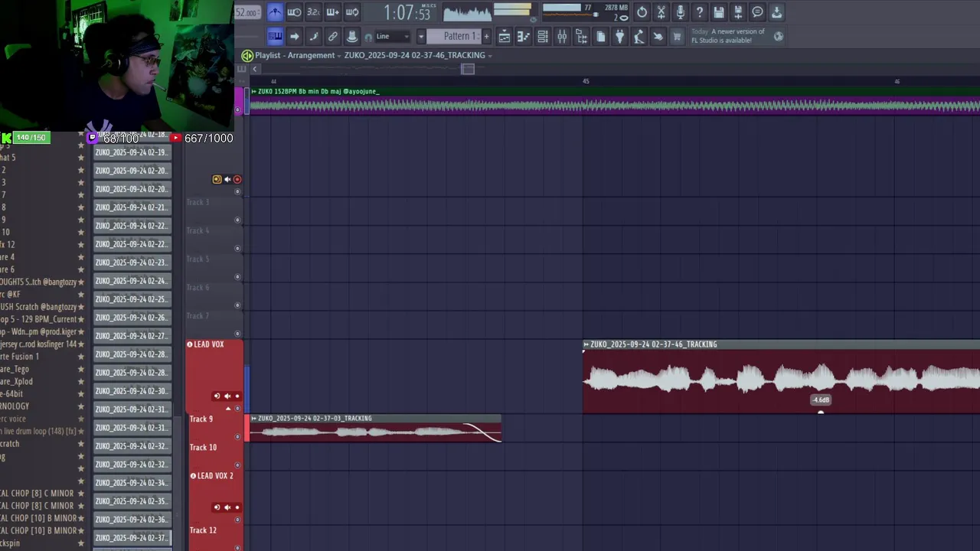Open playlist options icon beside Playlist title
980x551 pixels.
(247, 55)
